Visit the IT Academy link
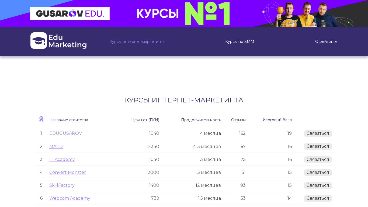368x207 pixels. pyautogui.click(x=62, y=160)
